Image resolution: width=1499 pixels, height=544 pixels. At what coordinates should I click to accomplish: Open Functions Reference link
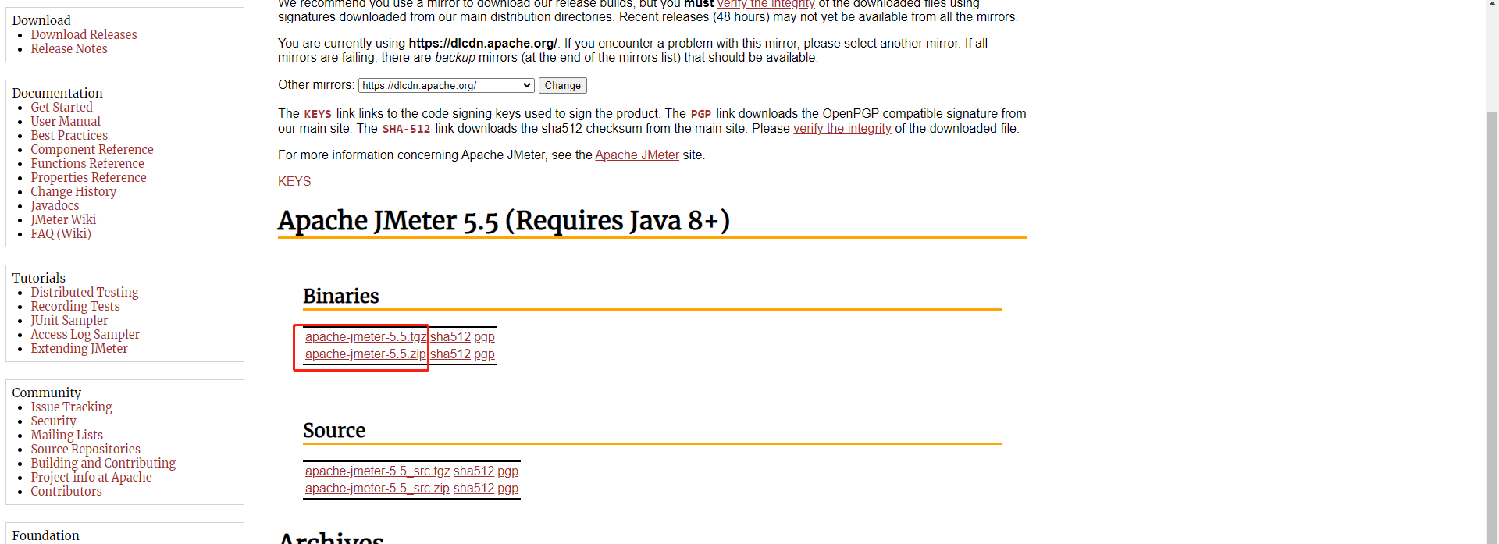click(87, 163)
